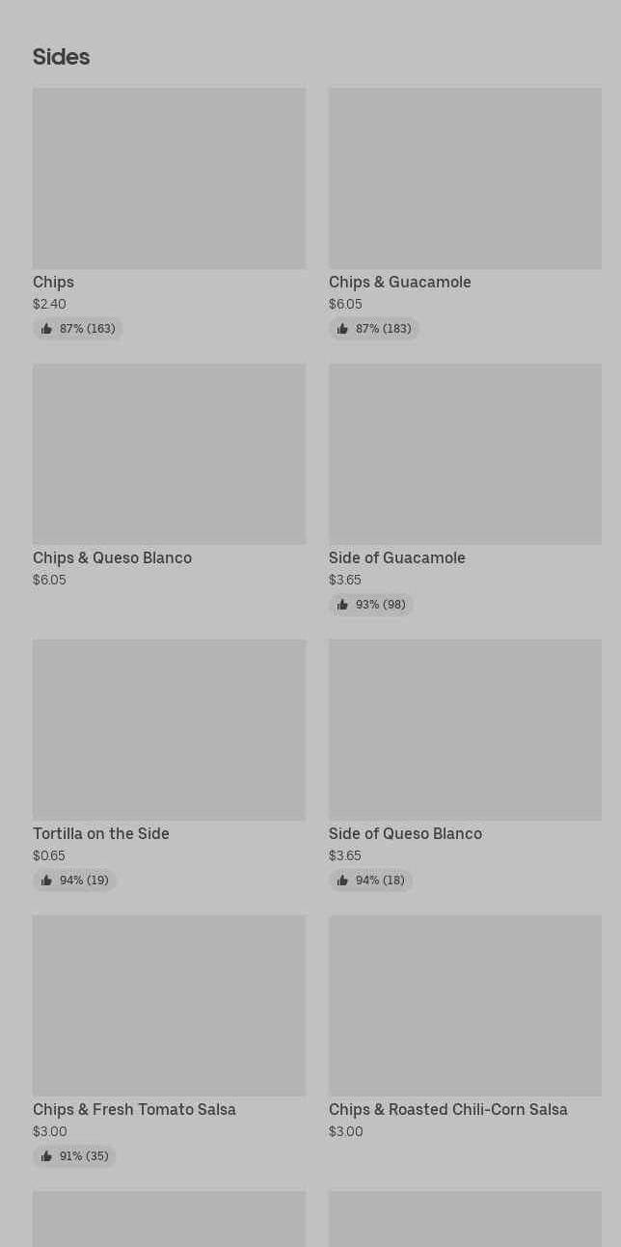Open the Chips item image
The height and width of the screenshot is (1247, 621).
169,178
